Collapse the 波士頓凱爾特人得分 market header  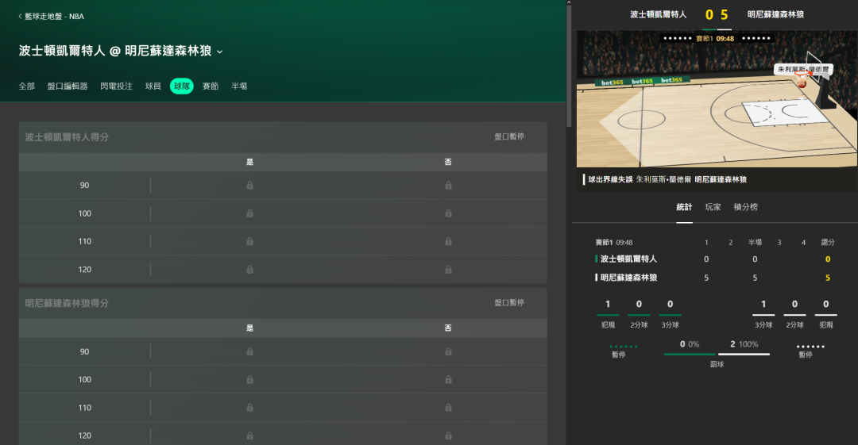pos(283,136)
